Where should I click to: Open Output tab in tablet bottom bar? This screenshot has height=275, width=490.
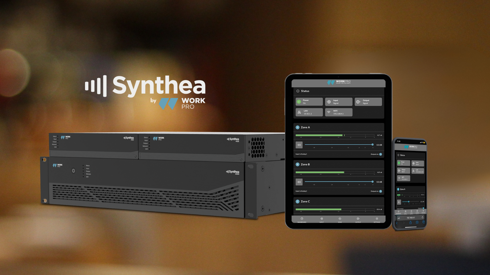(358, 219)
